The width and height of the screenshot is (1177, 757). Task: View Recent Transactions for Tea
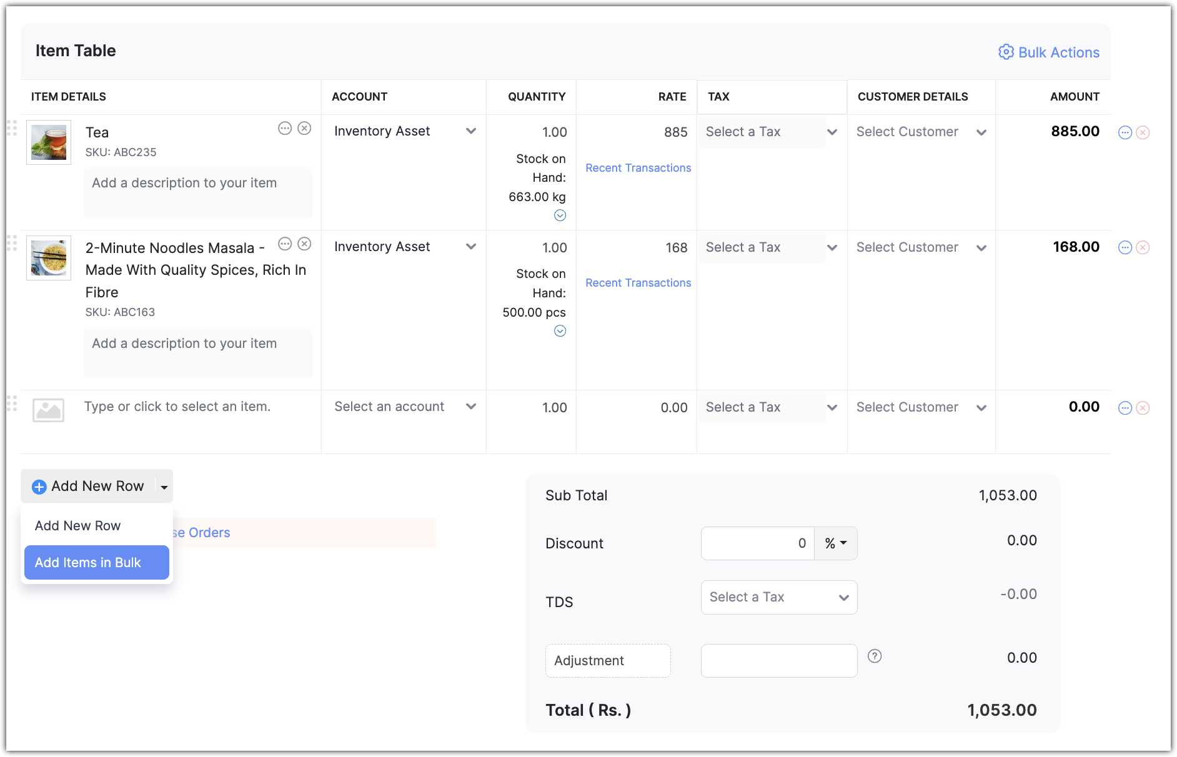tap(638, 168)
